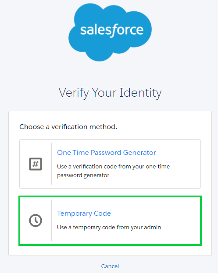Click the 'salesforce' wordmark inside the cloud

pos(112,30)
